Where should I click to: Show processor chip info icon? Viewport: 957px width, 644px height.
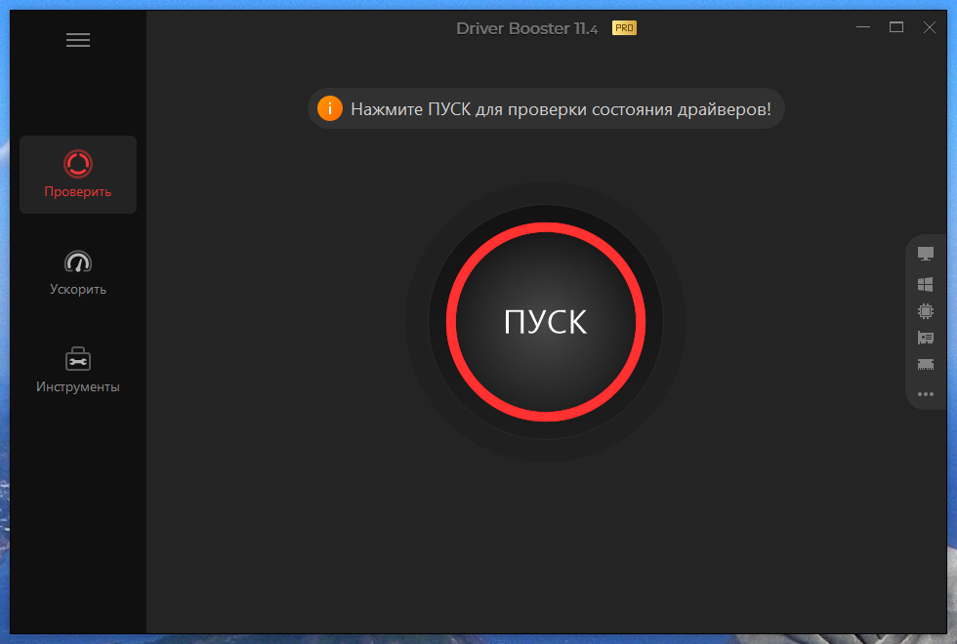pos(926,311)
